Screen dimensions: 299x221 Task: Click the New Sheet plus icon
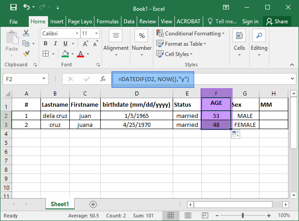coord(93,204)
